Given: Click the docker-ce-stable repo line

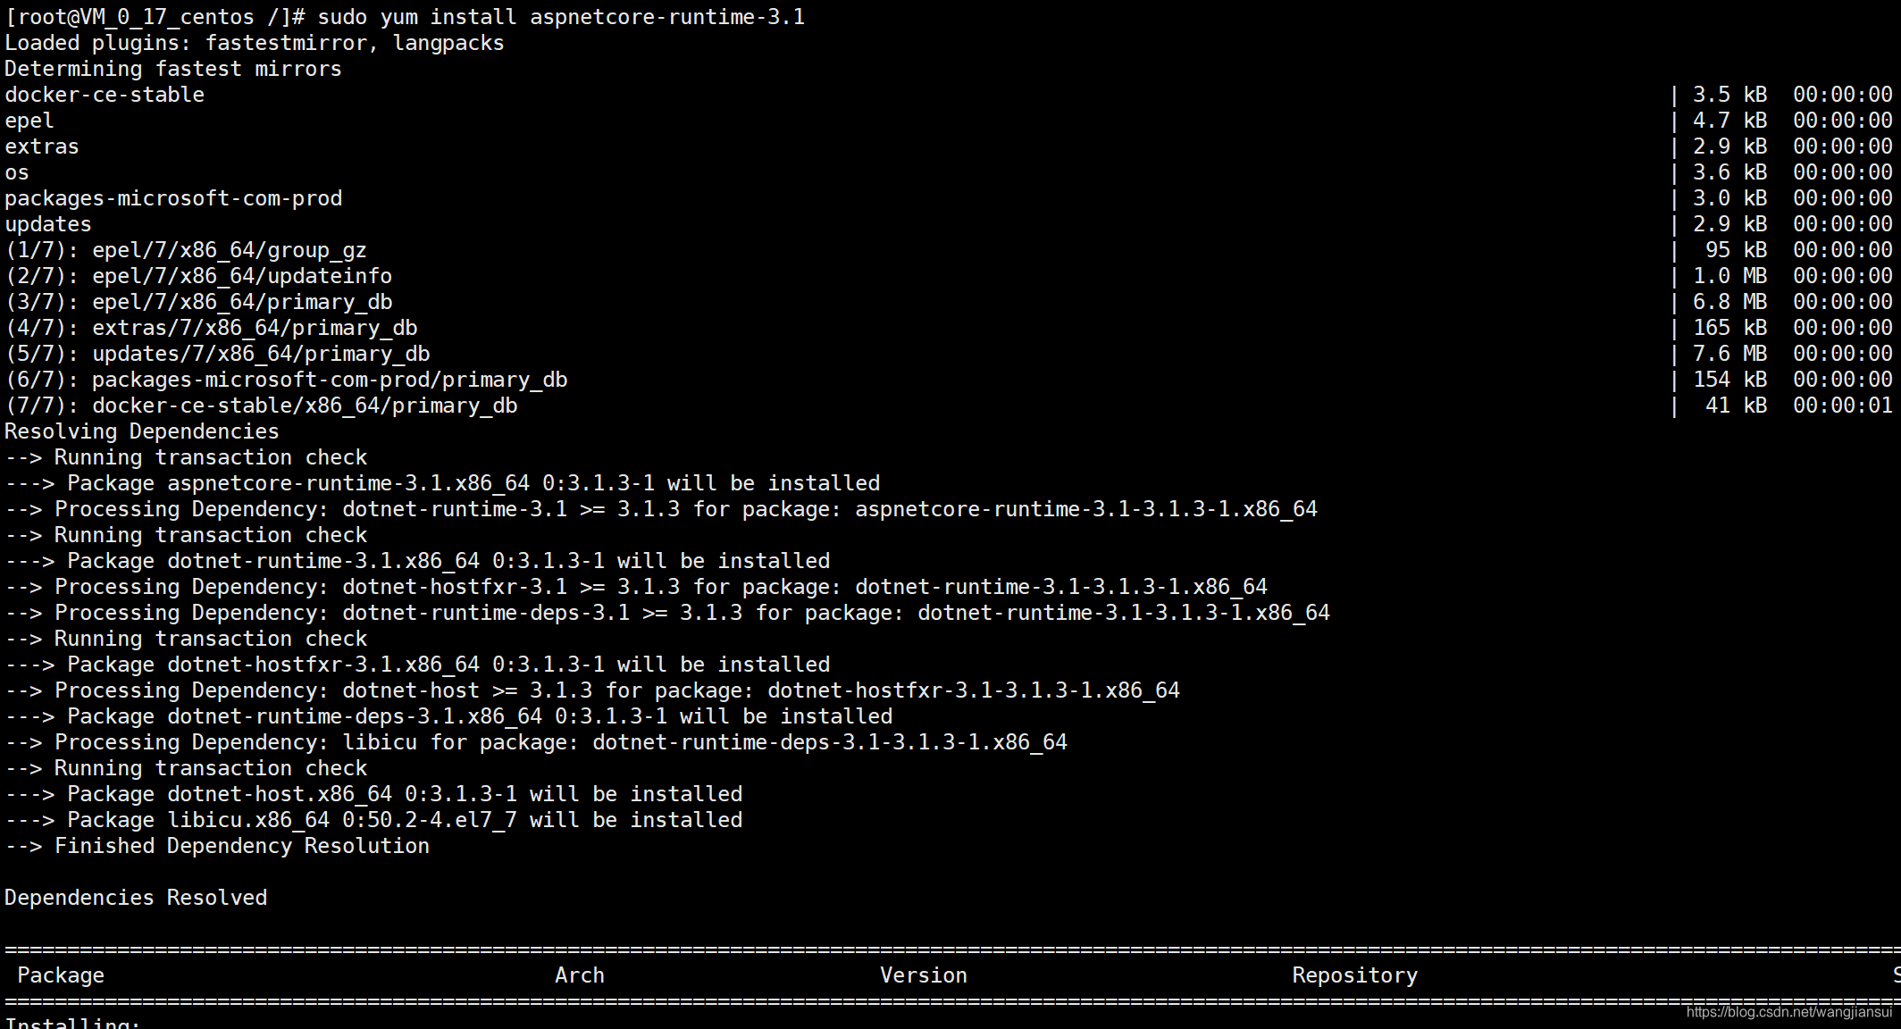Looking at the screenshot, I should pos(105,95).
